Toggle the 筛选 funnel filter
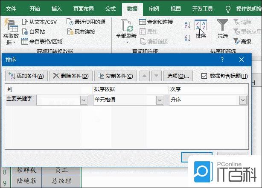Image resolution: width=262 pixels, height=188 pixels. point(223,29)
